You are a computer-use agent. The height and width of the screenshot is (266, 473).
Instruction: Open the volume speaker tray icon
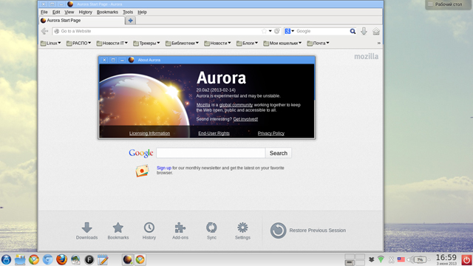[x=410, y=259]
